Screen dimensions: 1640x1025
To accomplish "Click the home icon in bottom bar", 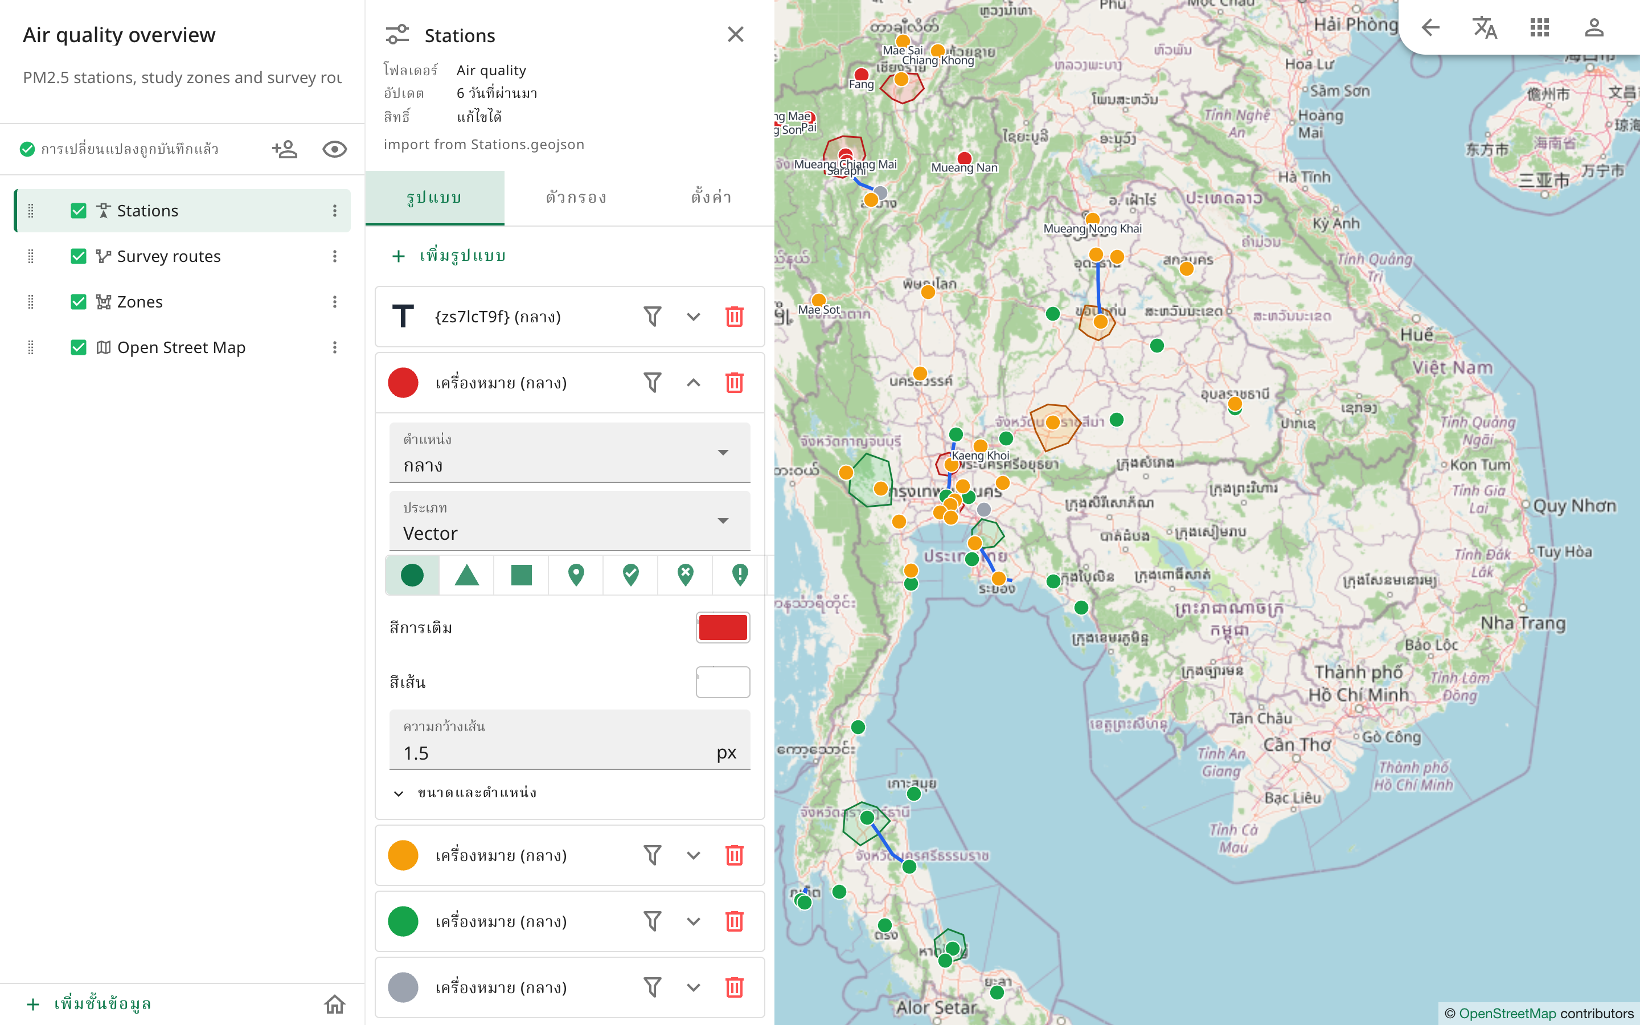I will click(x=335, y=1004).
